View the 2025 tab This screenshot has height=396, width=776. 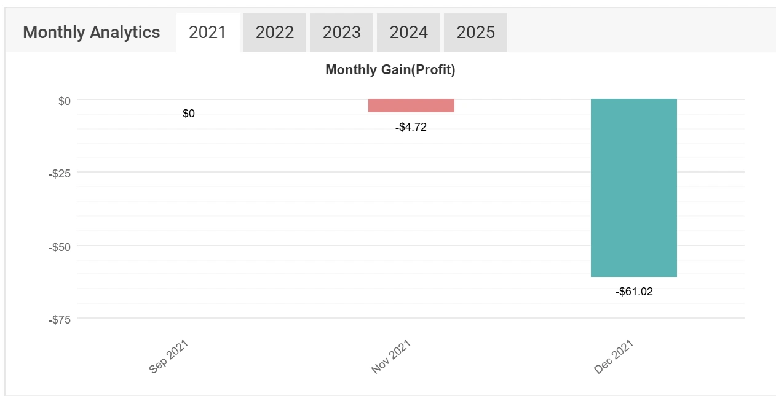(x=475, y=33)
